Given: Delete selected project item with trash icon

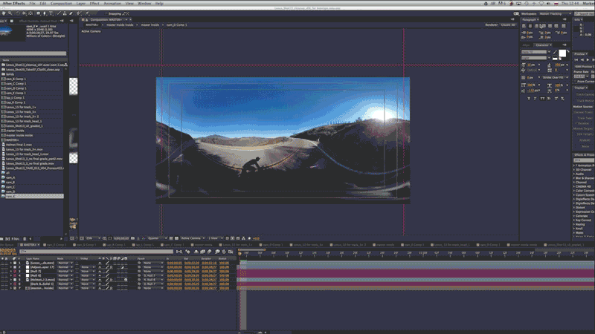Looking at the screenshot, I should 25,239.
